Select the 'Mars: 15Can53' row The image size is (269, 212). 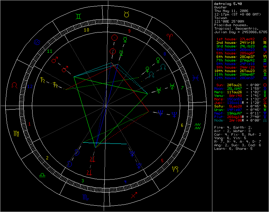tap(228, 99)
